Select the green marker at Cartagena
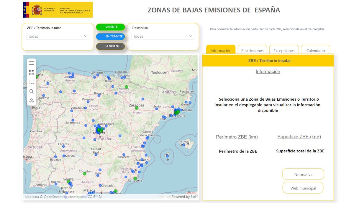This screenshot has width=354, height=203. [135, 178]
